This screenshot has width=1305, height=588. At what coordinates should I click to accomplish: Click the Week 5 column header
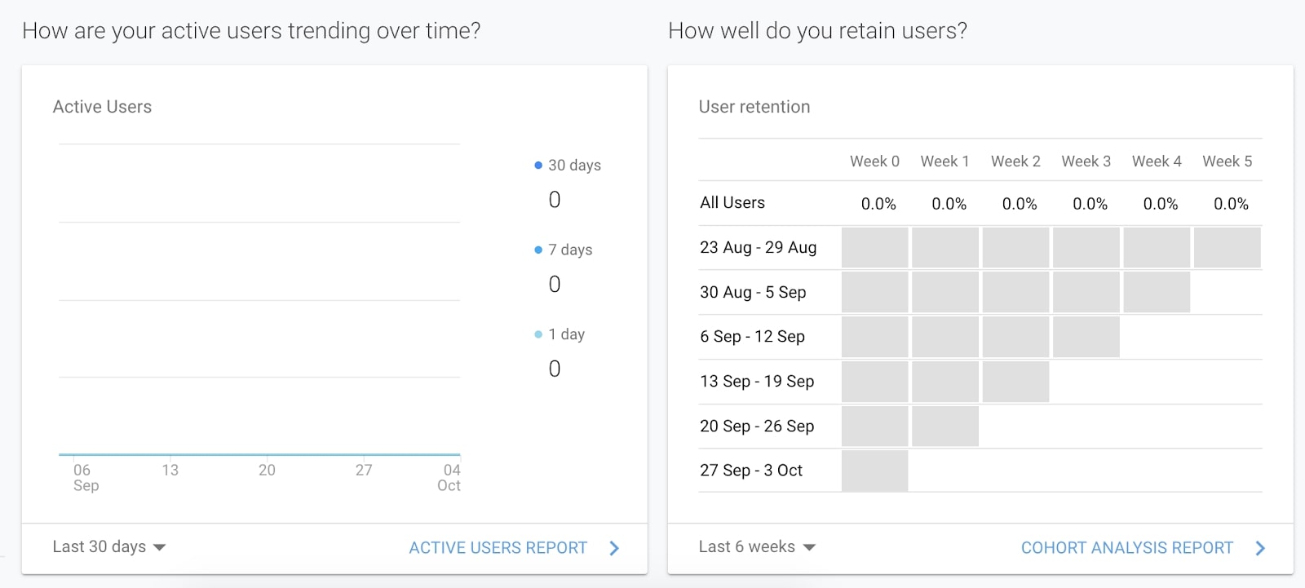pos(1227,161)
